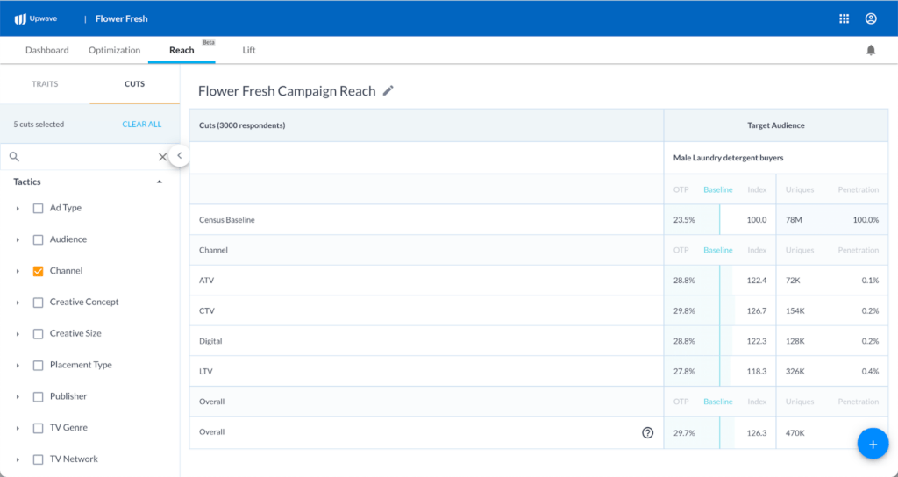Check the Creative Concept checkbox
The width and height of the screenshot is (898, 477).
click(38, 303)
